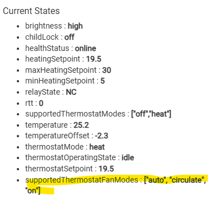Screen dimensions: 218x205
Task: Select the "circulate" fan mode text
Action: coord(186,180)
